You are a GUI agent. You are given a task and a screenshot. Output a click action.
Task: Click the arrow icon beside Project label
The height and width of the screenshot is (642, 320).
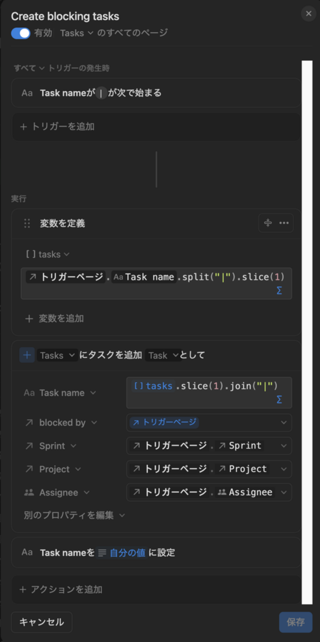[x=29, y=469]
